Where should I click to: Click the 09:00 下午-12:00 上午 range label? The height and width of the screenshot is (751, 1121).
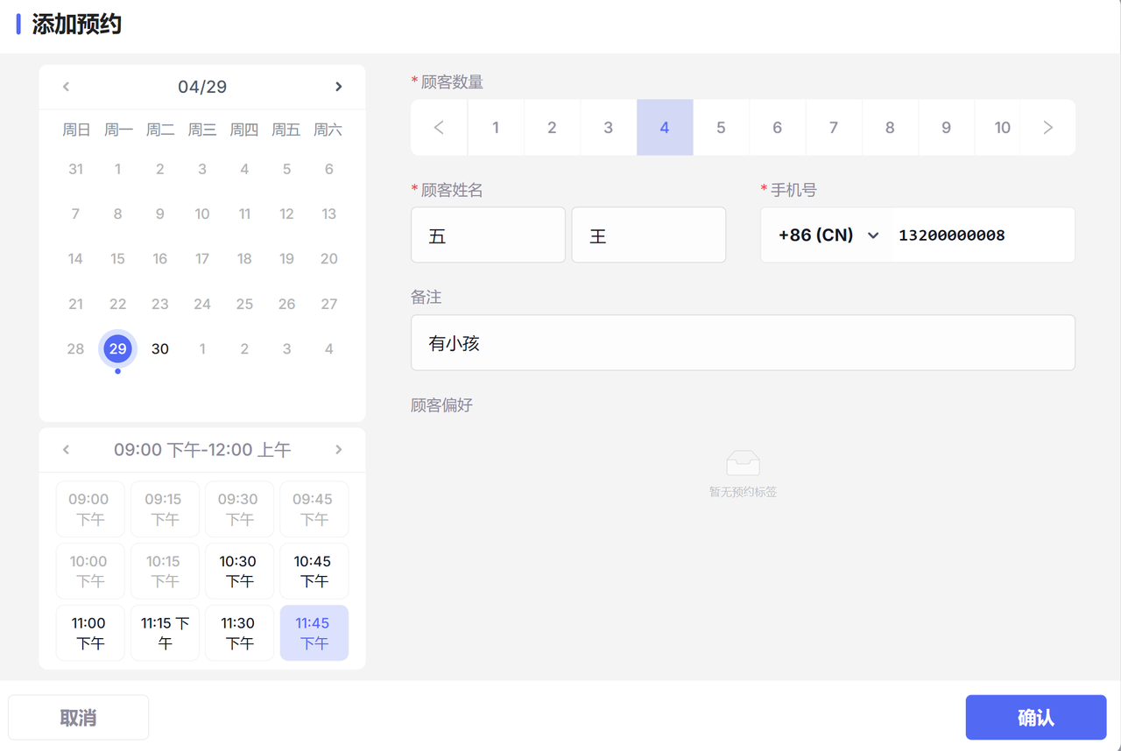point(202,450)
